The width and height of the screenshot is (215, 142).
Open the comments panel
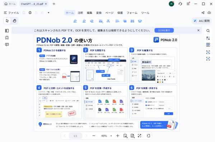coord(7,44)
